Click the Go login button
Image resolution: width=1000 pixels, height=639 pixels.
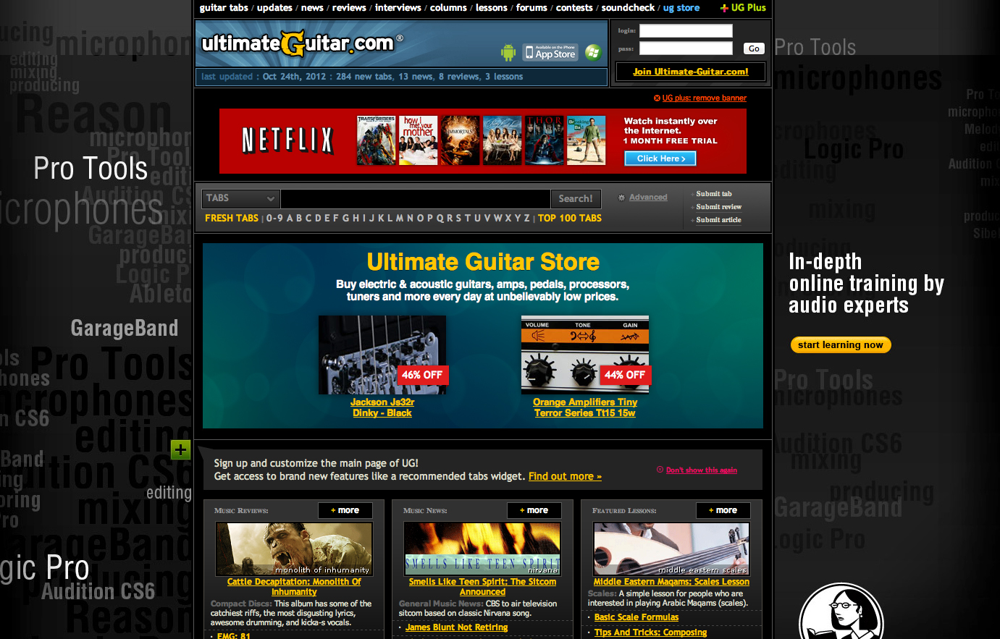pyautogui.click(x=754, y=48)
